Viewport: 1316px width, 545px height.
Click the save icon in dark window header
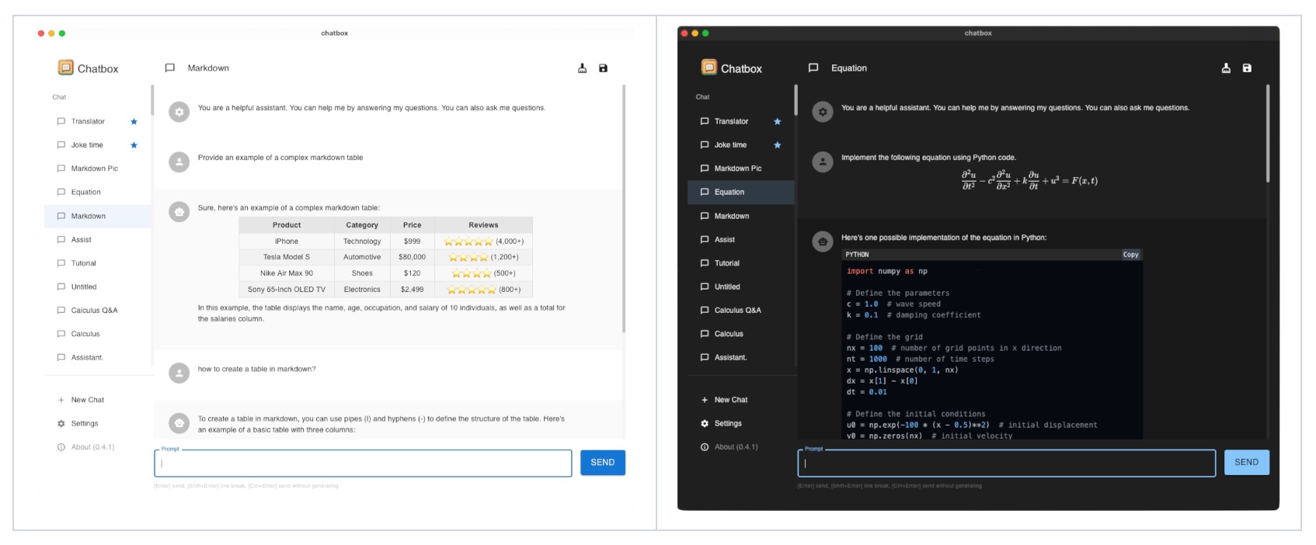1247,68
